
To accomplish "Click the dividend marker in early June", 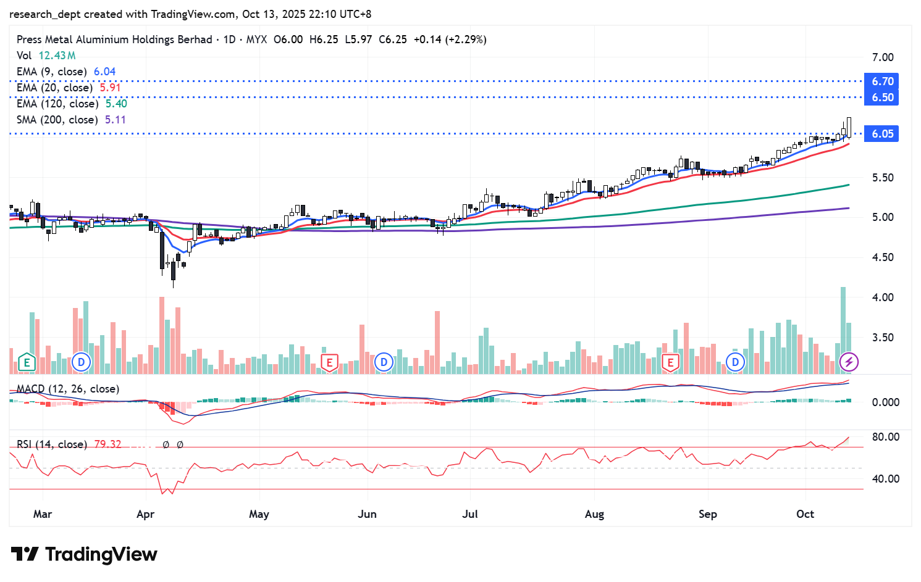I will coord(384,362).
